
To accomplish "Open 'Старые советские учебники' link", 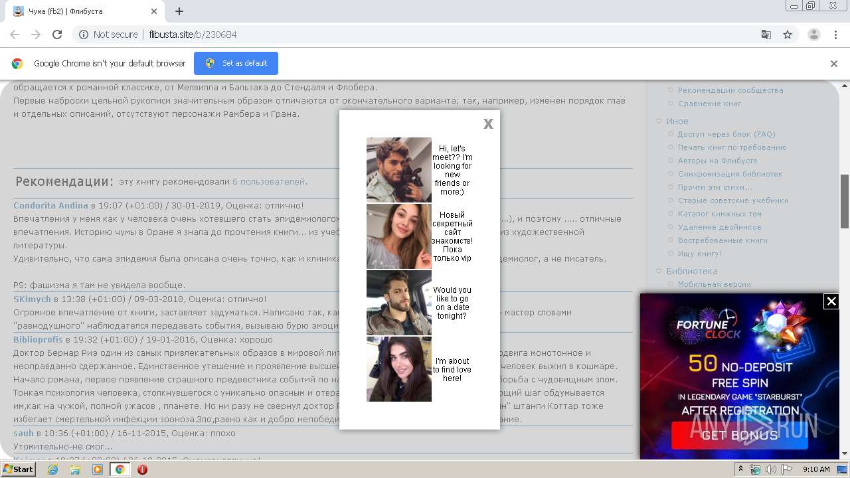I will (733, 200).
